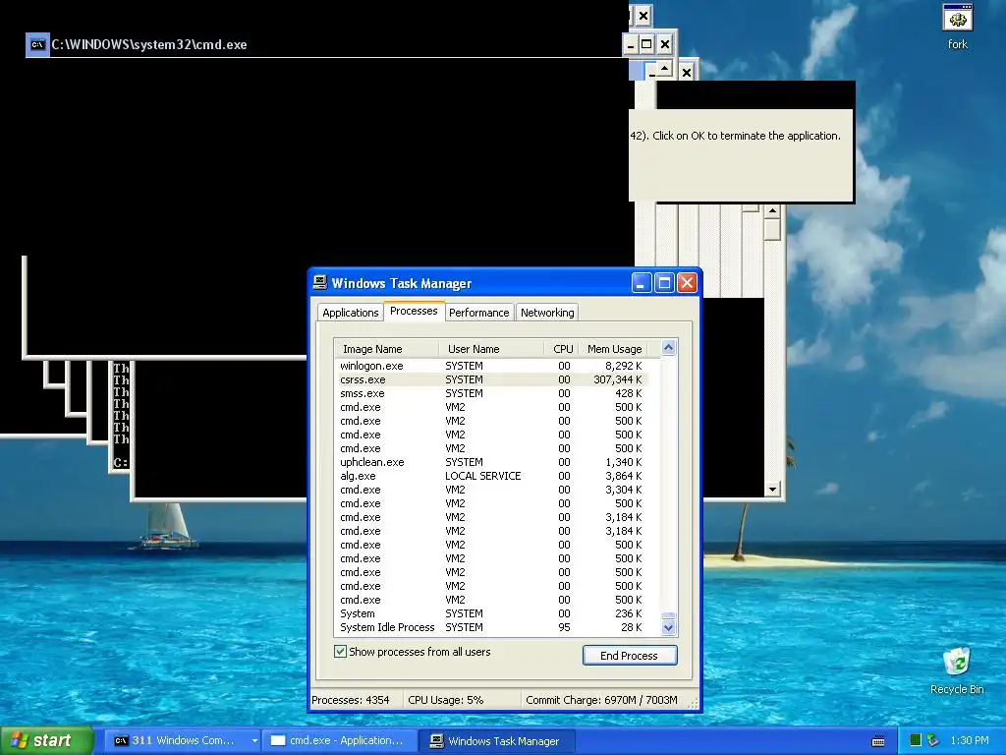This screenshot has height=755, width=1006.
Task: Maximize the Windows Task Manager window
Action: click(664, 282)
